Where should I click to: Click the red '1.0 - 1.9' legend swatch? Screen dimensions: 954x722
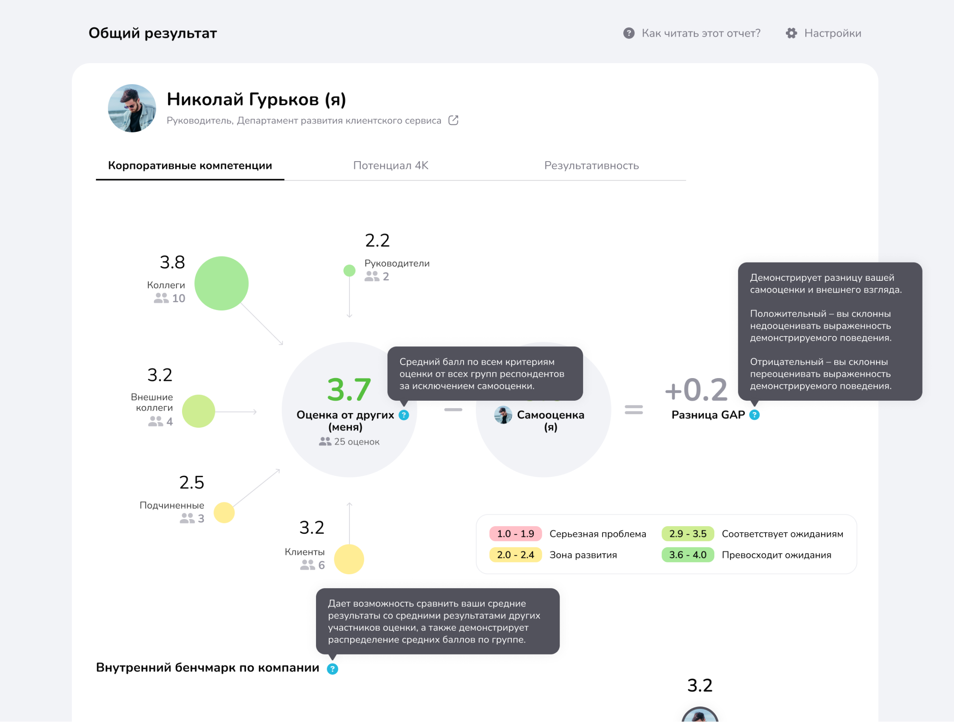pos(516,534)
